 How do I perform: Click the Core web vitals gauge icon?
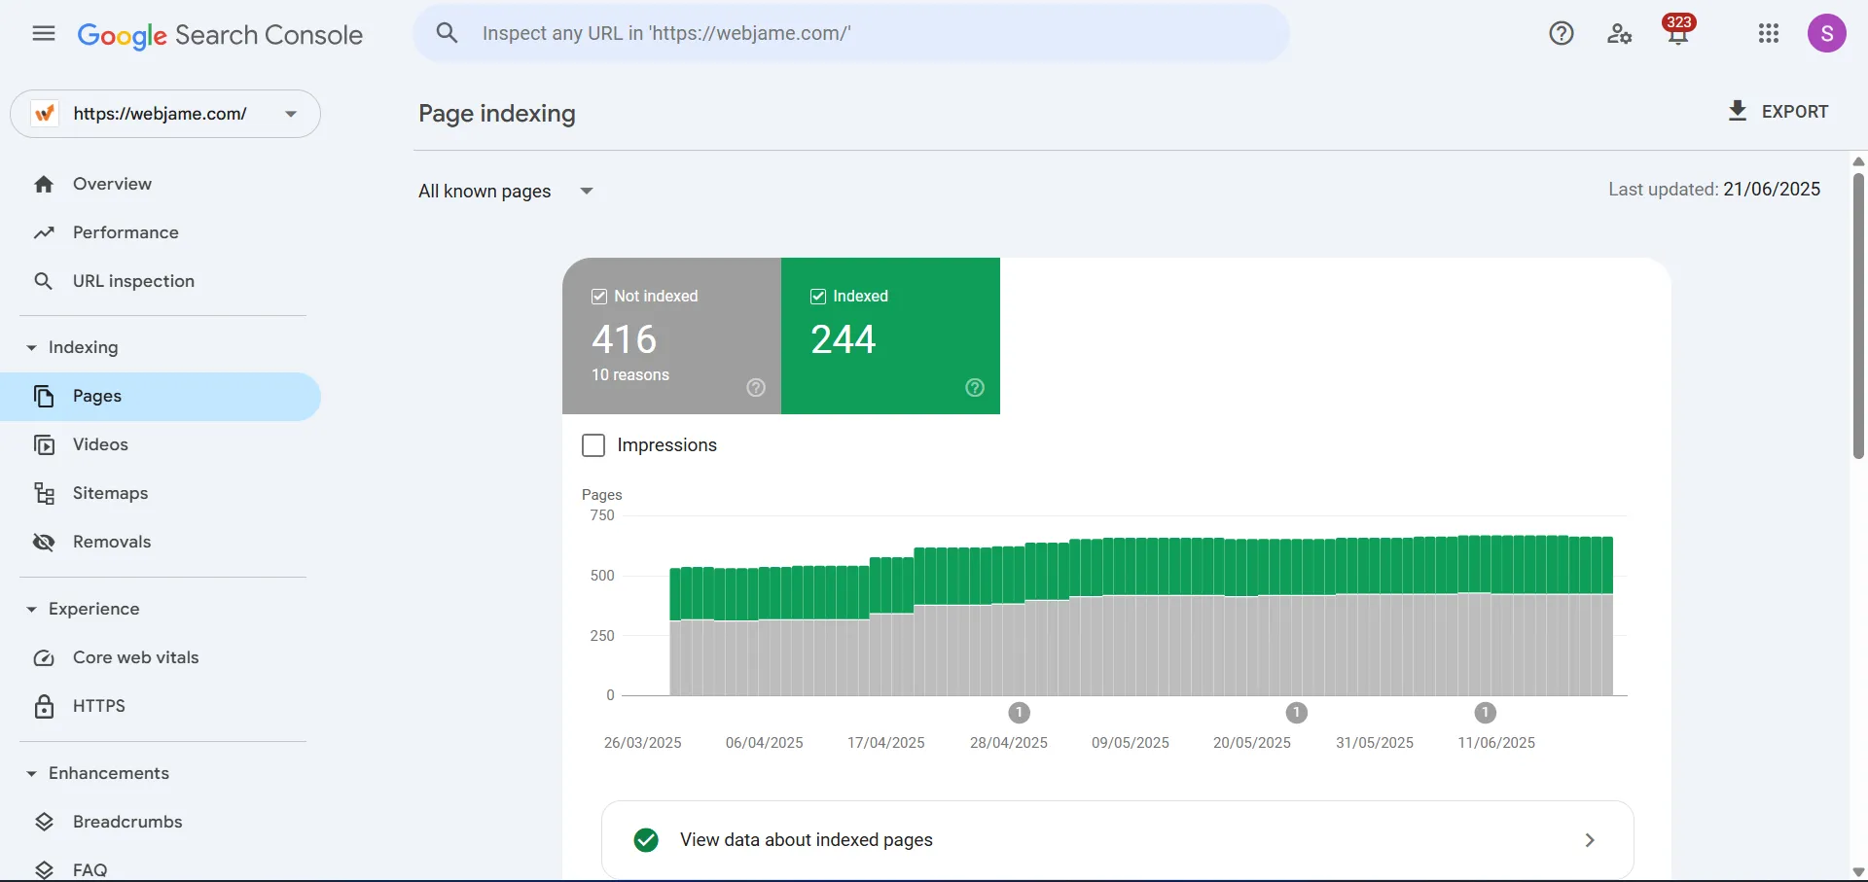pos(44,658)
